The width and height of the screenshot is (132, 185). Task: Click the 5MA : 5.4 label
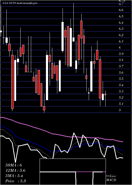coord(14,176)
